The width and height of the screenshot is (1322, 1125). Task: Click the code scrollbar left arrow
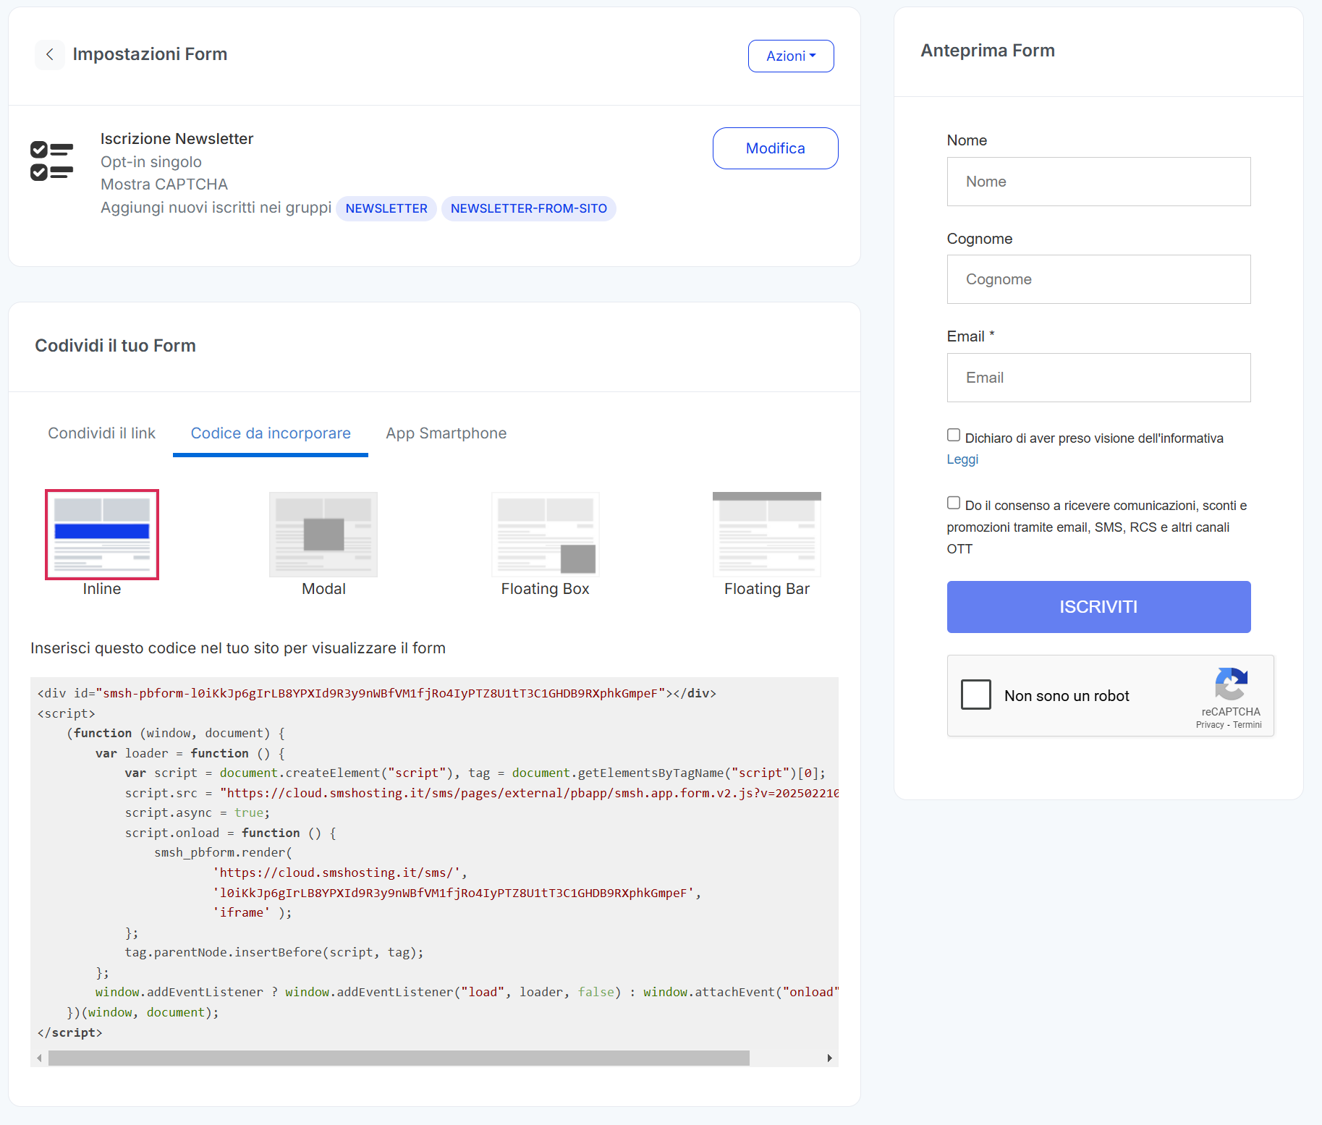point(39,1058)
